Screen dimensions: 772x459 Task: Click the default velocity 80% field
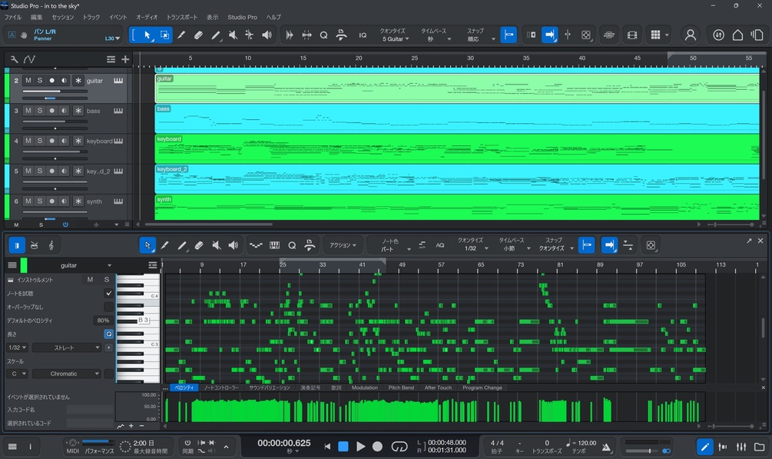(x=103, y=321)
